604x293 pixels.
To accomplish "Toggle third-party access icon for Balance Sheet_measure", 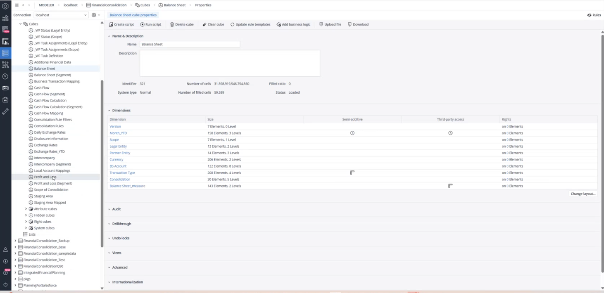I will (450, 186).
